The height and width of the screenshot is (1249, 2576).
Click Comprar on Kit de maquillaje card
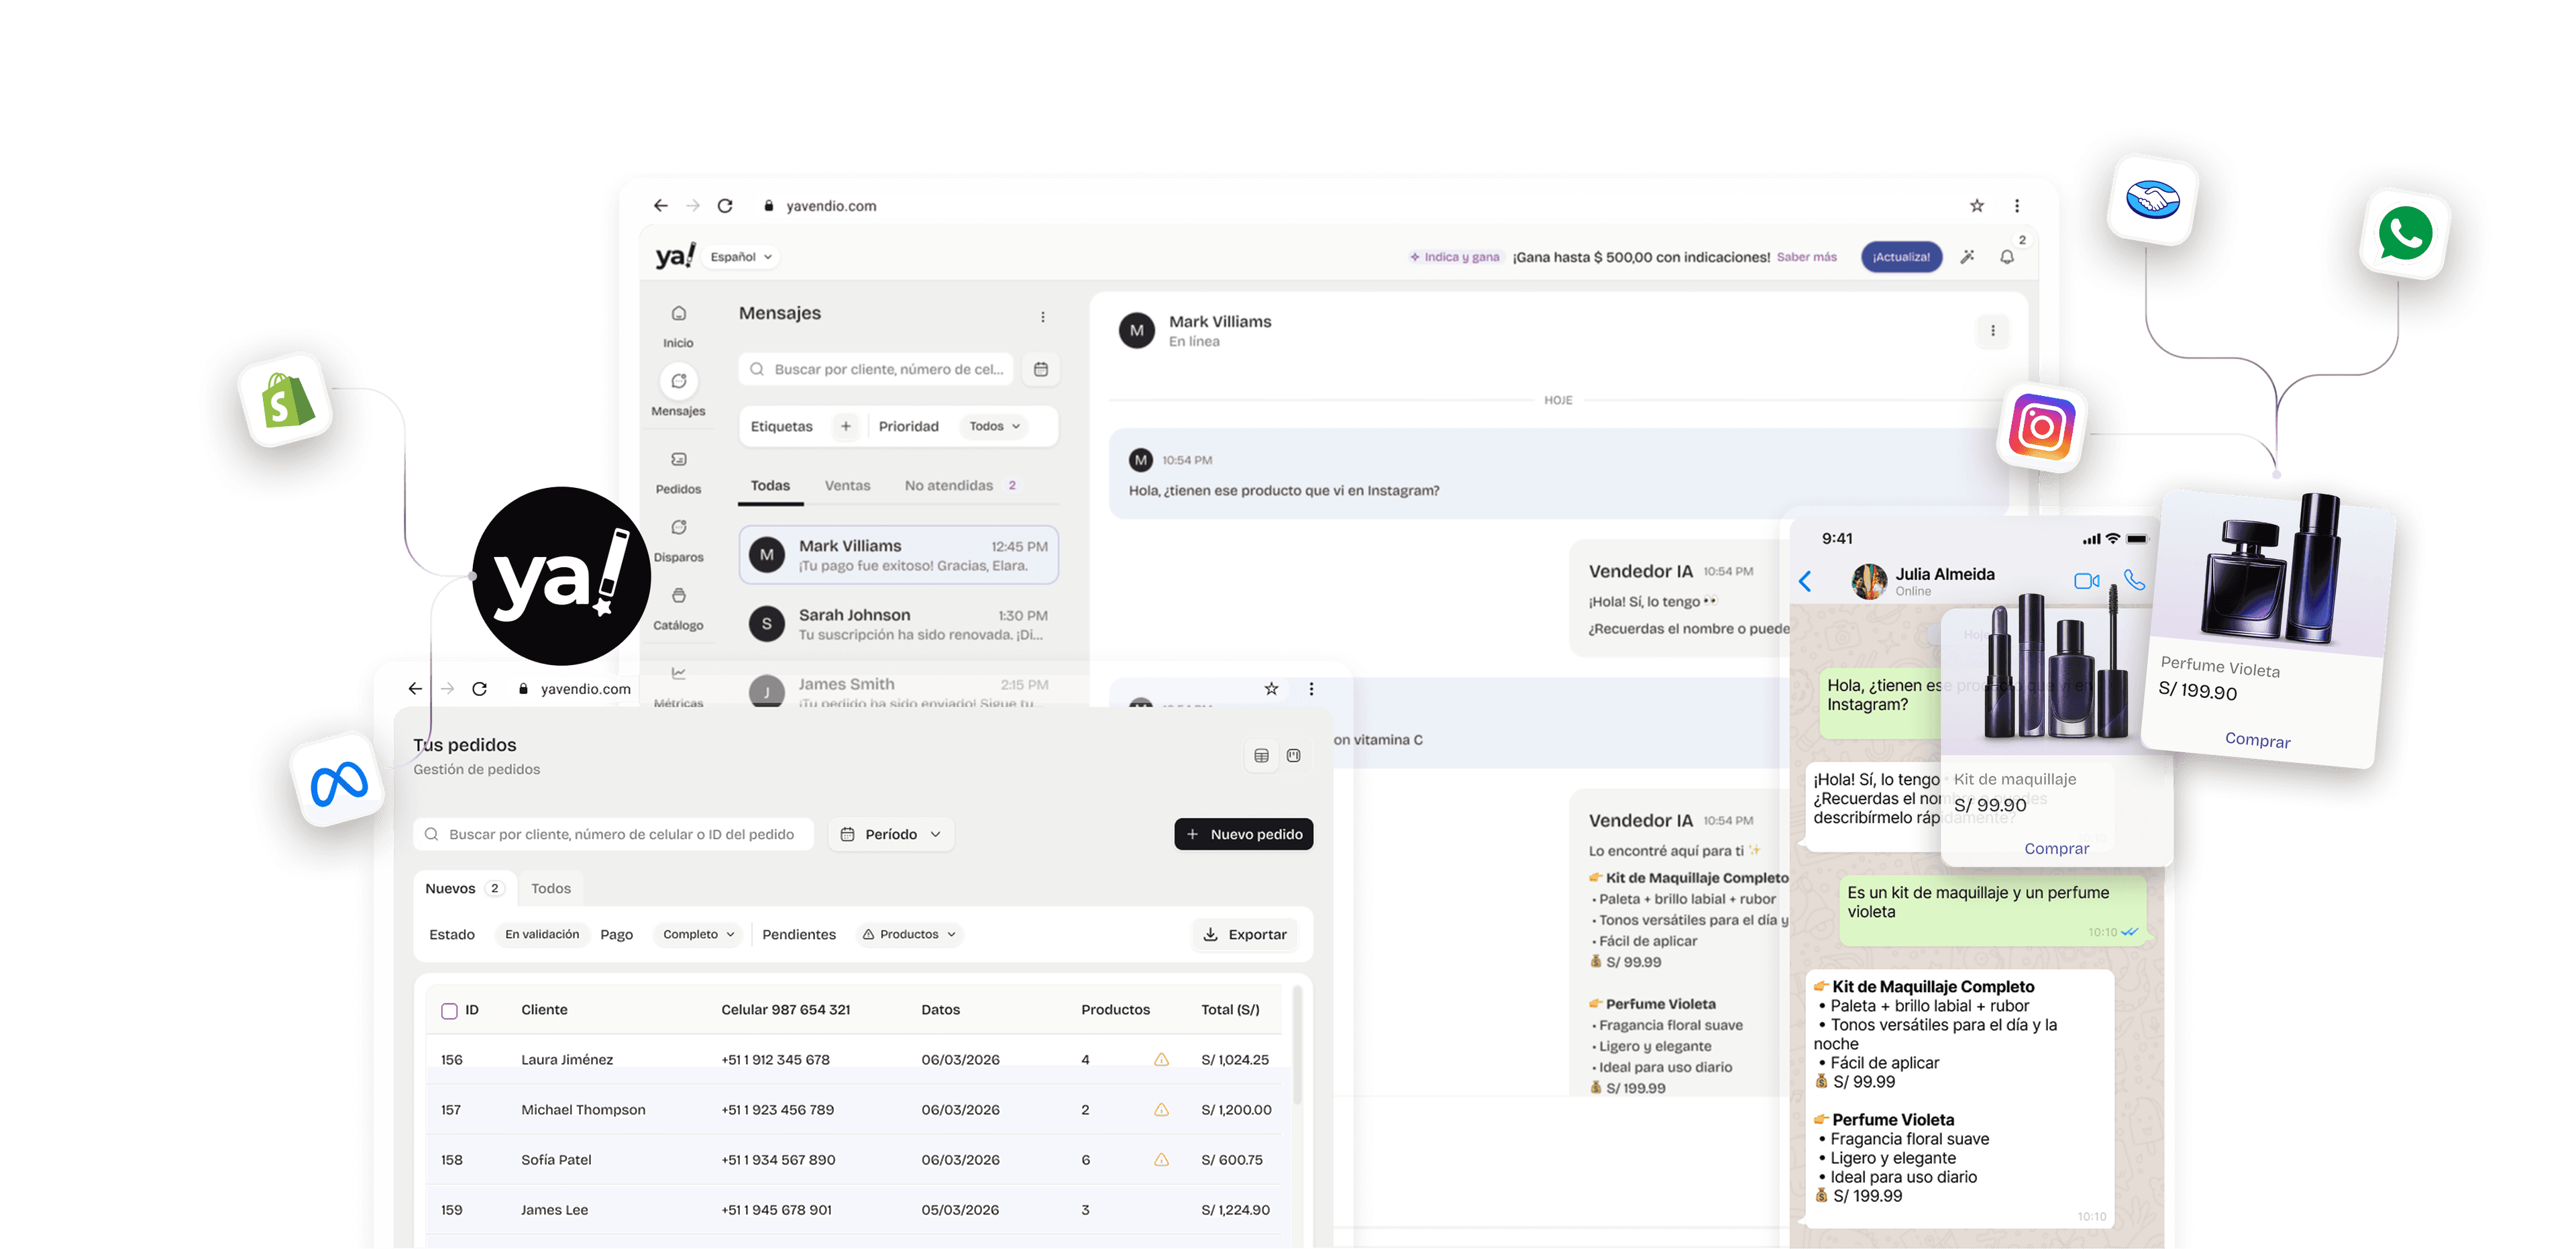point(2056,848)
